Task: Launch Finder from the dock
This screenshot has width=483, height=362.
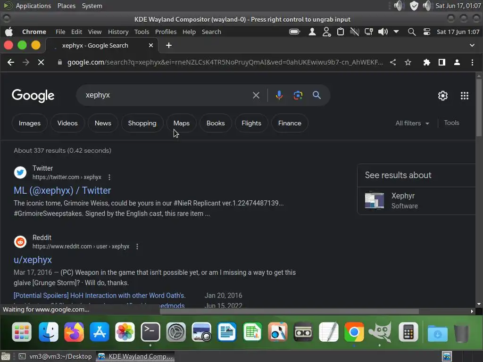Action: (49, 332)
